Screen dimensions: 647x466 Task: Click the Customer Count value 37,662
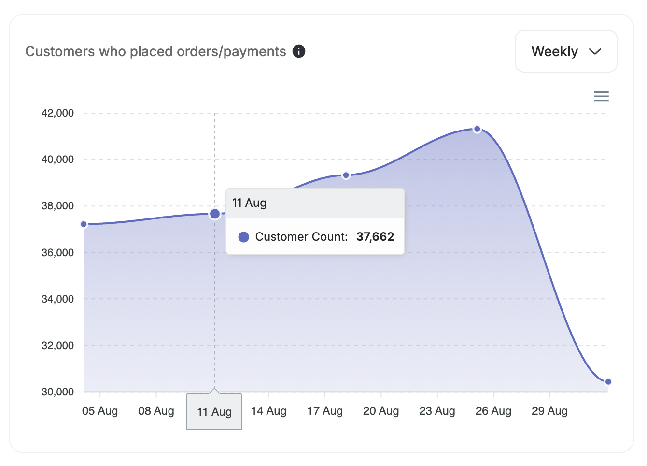point(375,237)
